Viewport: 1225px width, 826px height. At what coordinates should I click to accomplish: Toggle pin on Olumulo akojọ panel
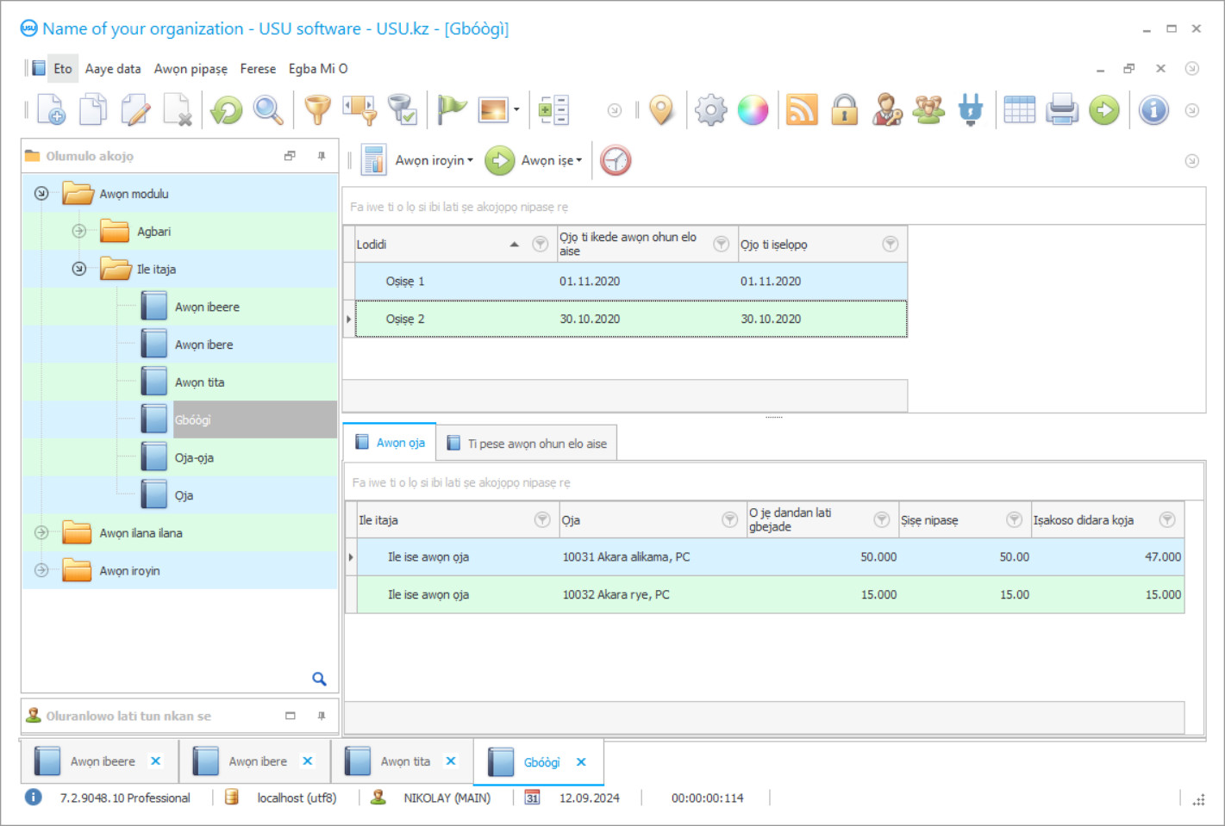[x=322, y=156]
